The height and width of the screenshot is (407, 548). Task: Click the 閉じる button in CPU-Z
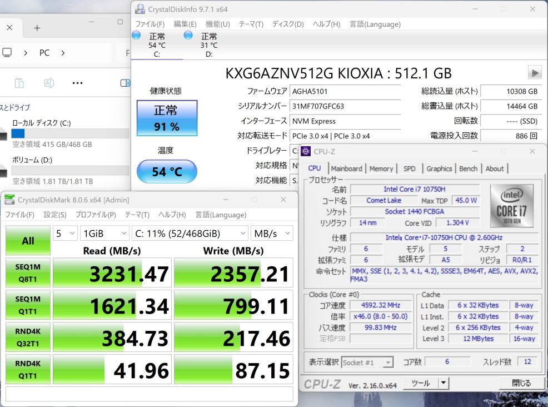pos(521,383)
